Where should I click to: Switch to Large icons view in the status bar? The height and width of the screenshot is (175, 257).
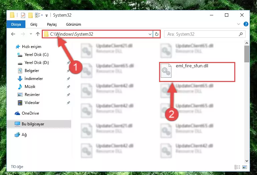(x=245, y=167)
